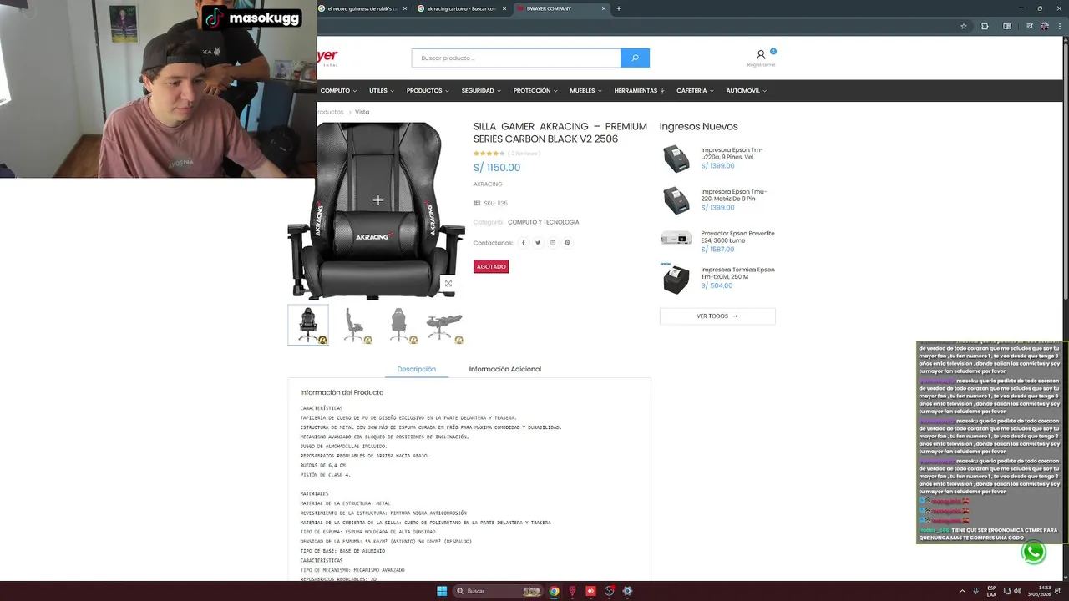Viewport: 1069px width, 601px height.
Task: Open the settings gear app in taskbar
Action: pyautogui.click(x=627, y=591)
